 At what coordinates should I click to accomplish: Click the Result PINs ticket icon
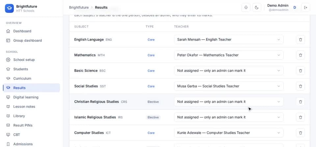coord(8,125)
